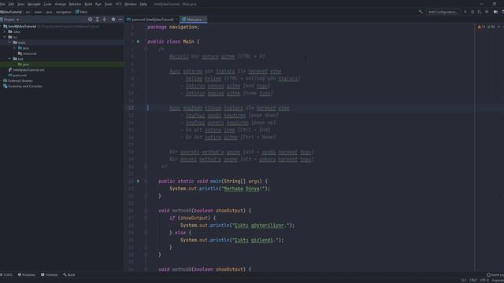Select Scratches and Consoles in tree
This screenshot has height=283, width=504.
tap(23, 86)
